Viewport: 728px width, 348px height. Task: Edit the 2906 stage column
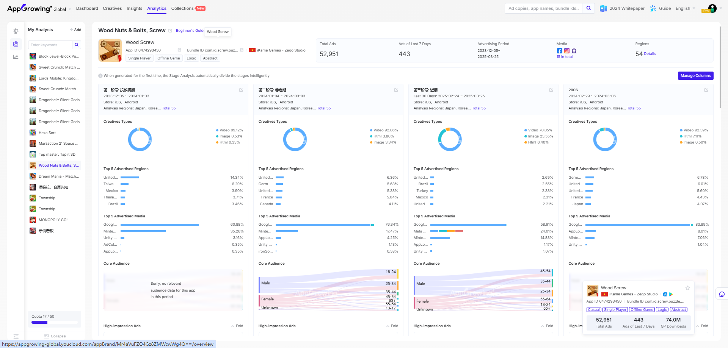706,90
